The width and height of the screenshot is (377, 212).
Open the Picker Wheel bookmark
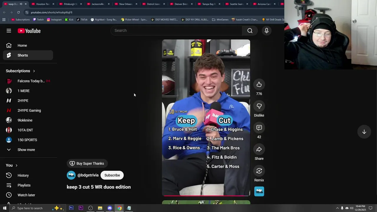click(134, 20)
